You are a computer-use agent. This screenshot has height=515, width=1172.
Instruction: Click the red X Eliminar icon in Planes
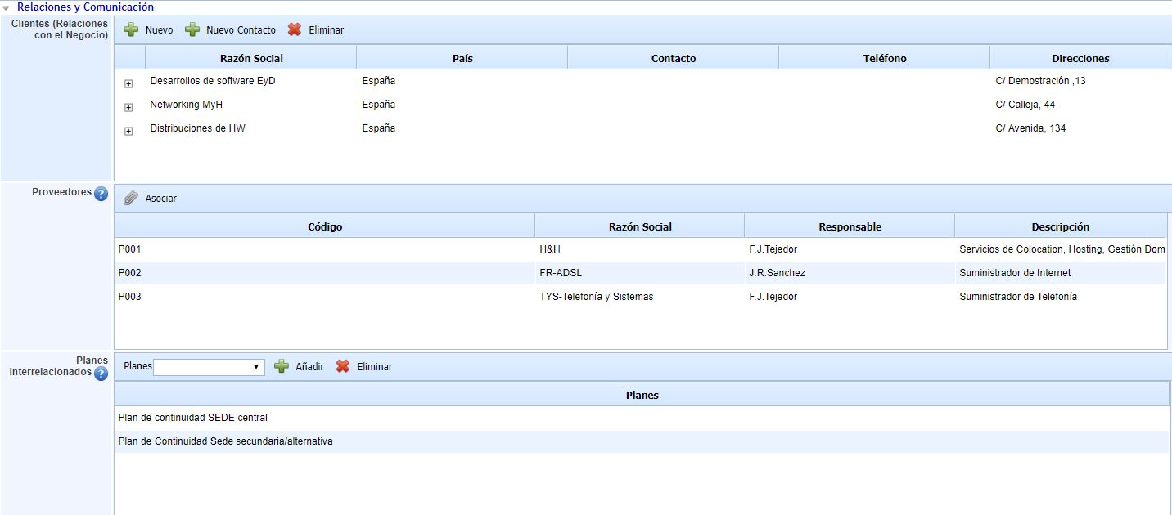point(343,367)
